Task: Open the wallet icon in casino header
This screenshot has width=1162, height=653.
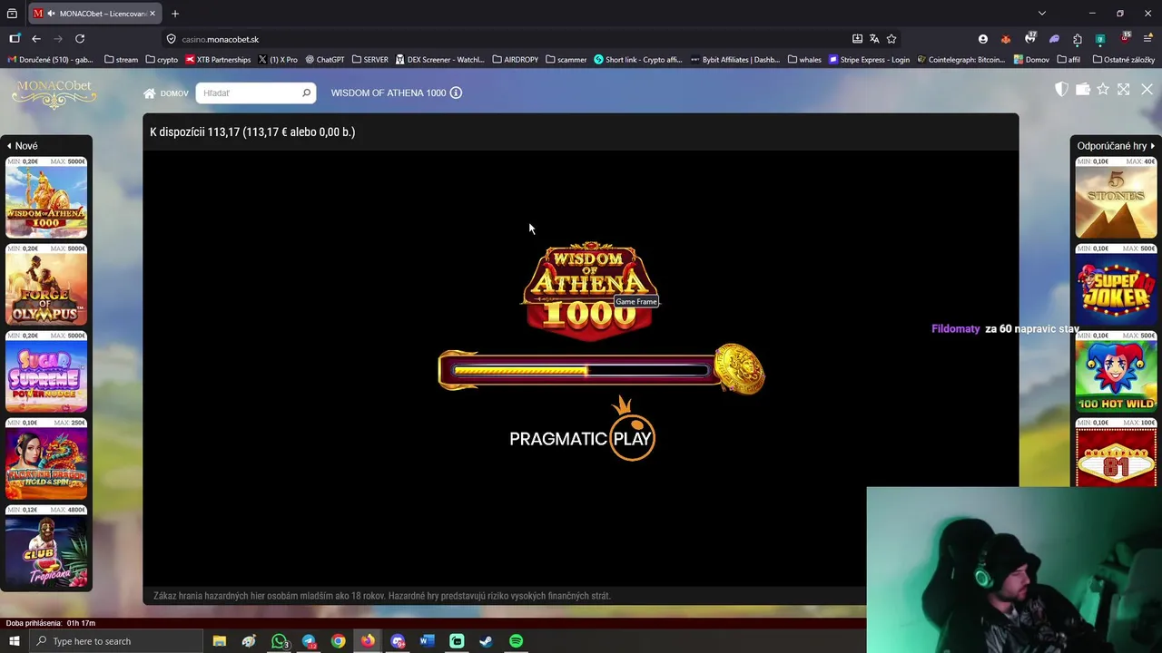Action: (x=1082, y=89)
